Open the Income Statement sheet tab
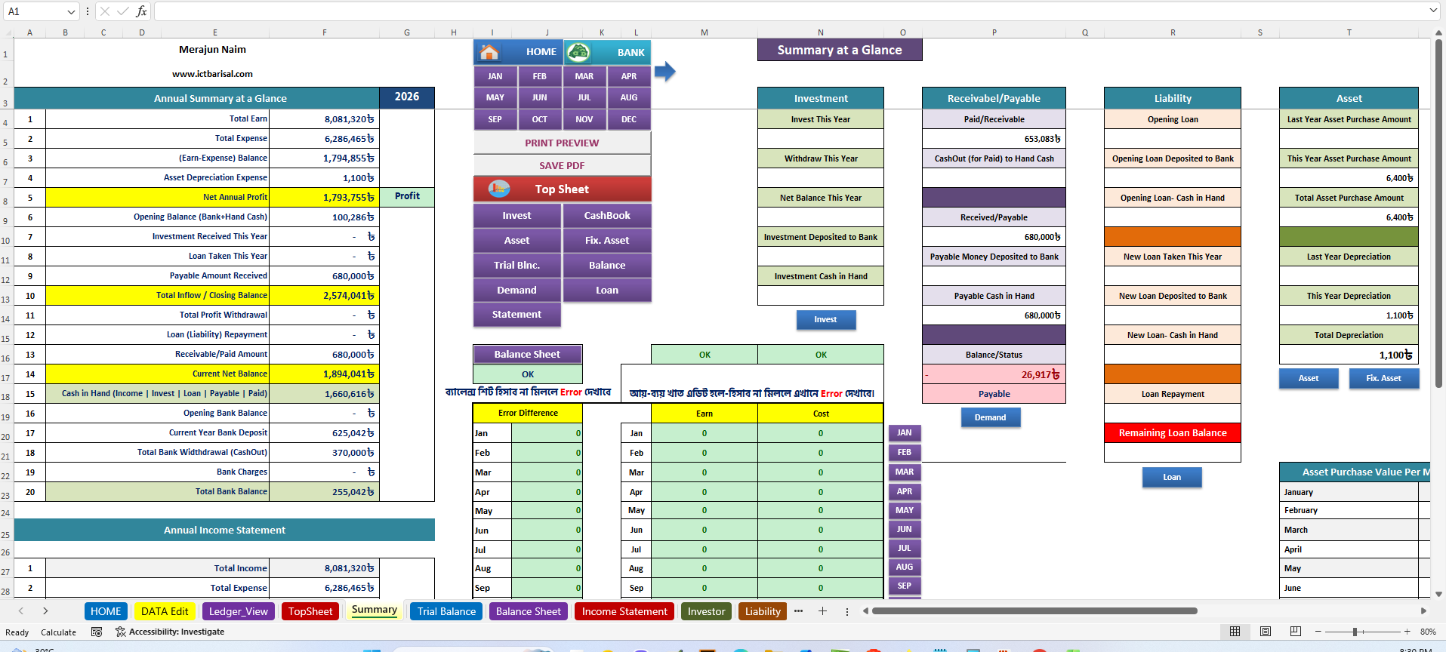The image size is (1446, 652). [x=624, y=611]
